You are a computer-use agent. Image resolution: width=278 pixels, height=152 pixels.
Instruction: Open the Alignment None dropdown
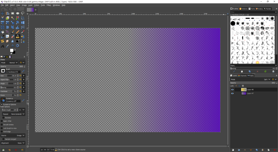[13, 143]
